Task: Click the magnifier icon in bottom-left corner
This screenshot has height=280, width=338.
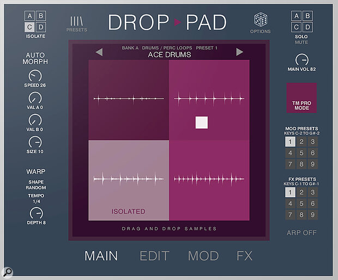Action: tap(9, 271)
